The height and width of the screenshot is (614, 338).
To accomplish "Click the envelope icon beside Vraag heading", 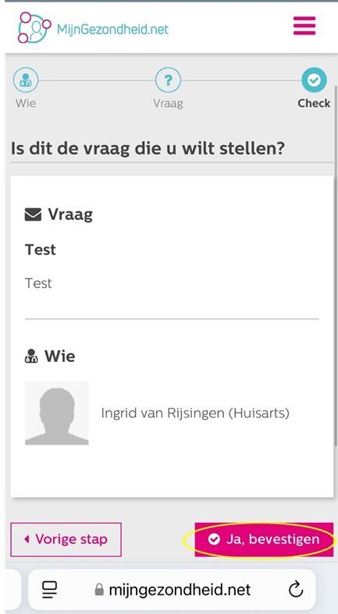I will tap(33, 215).
